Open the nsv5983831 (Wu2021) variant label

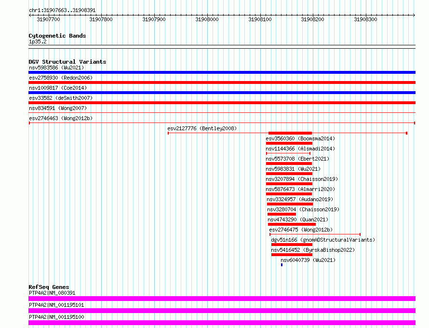pos(293,169)
